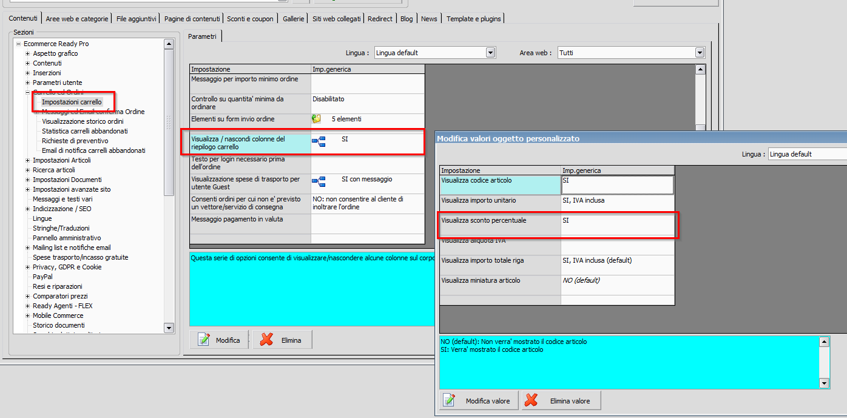This screenshot has width=847, height=418.
Task: Select Spese trasporto/incasso gratuite tree item
Action: point(81,257)
